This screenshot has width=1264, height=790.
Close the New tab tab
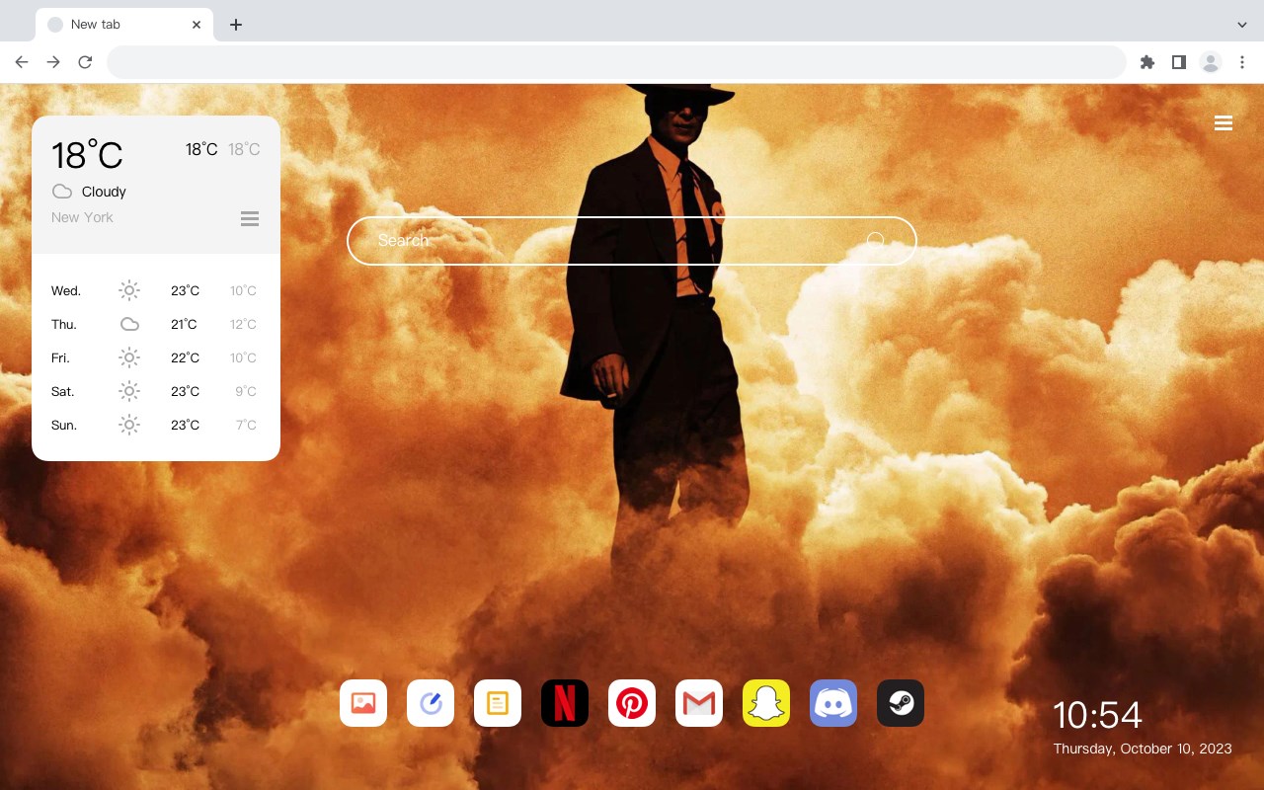197,25
